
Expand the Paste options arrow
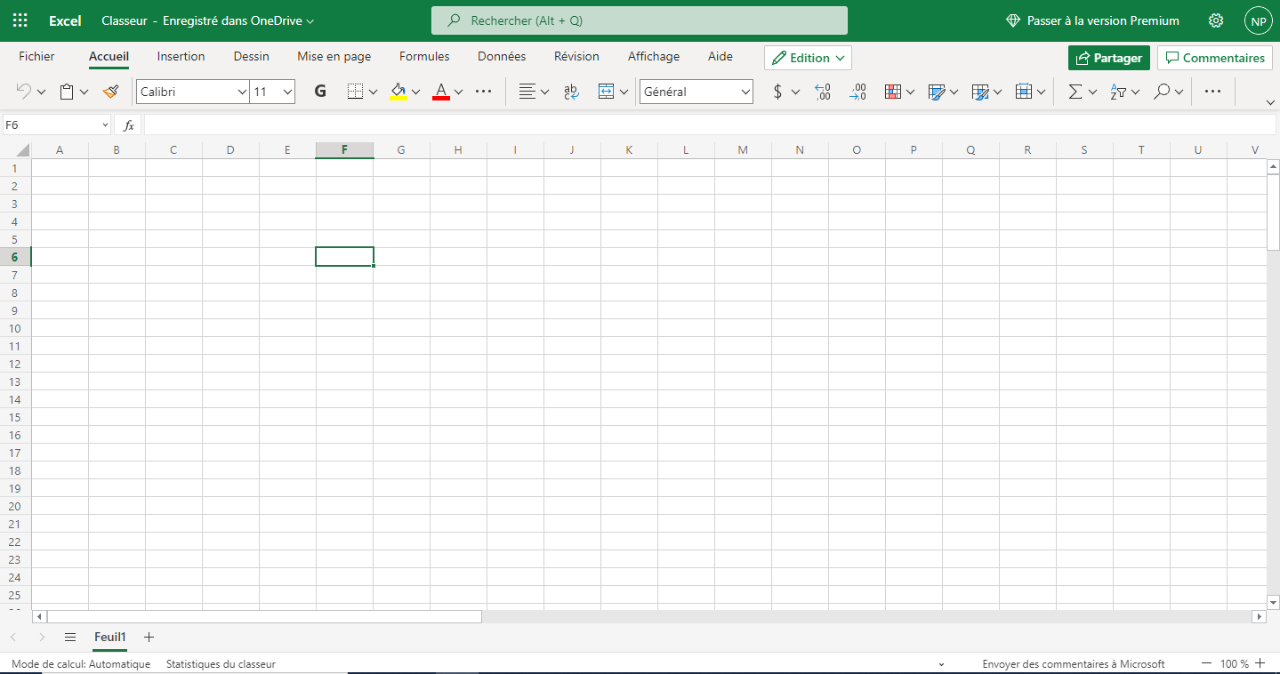pyautogui.click(x=85, y=92)
